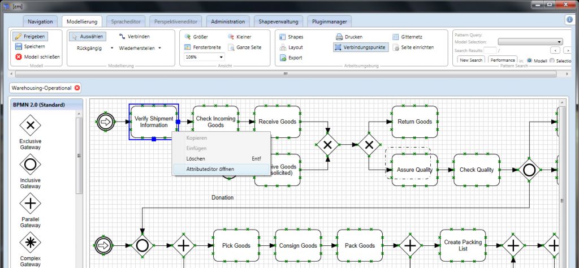
Task: Add a Parallel Gateway shape from palette
Action: (30, 204)
